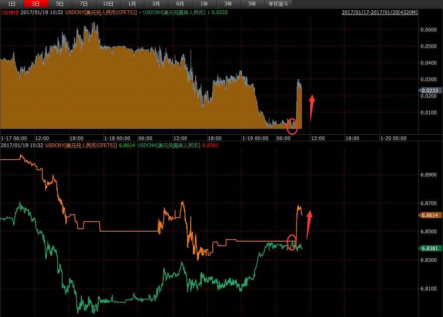Select the 3月 period tab

156,4
